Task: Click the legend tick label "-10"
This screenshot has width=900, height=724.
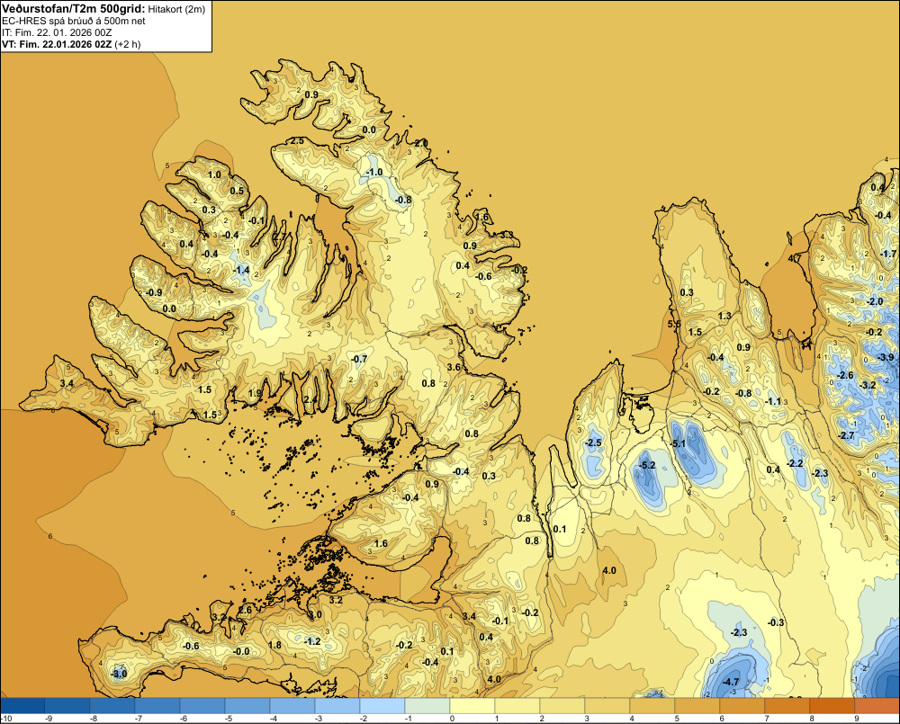Action: pos(6,719)
